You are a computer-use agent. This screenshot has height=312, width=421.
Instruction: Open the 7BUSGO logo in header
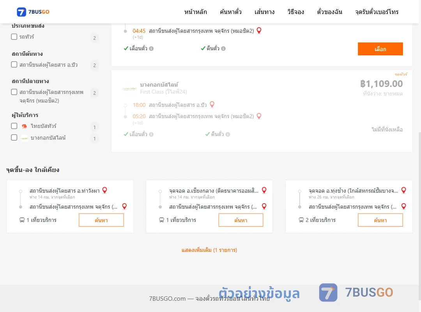click(x=33, y=12)
